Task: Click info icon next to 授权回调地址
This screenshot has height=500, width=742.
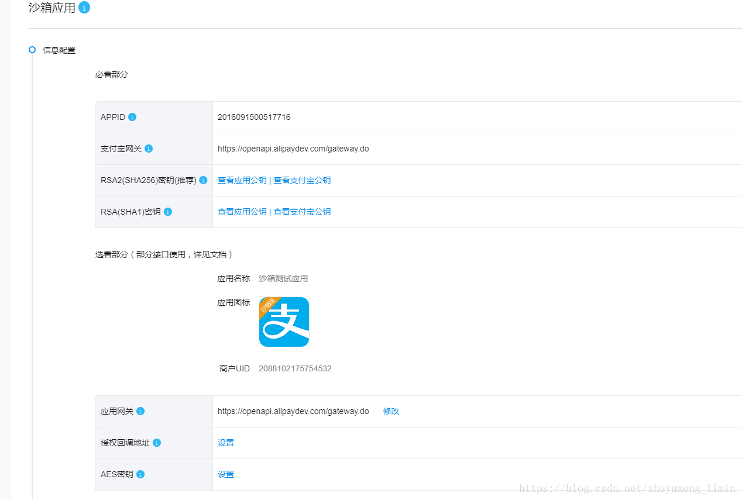Action: pyautogui.click(x=157, y=443)
